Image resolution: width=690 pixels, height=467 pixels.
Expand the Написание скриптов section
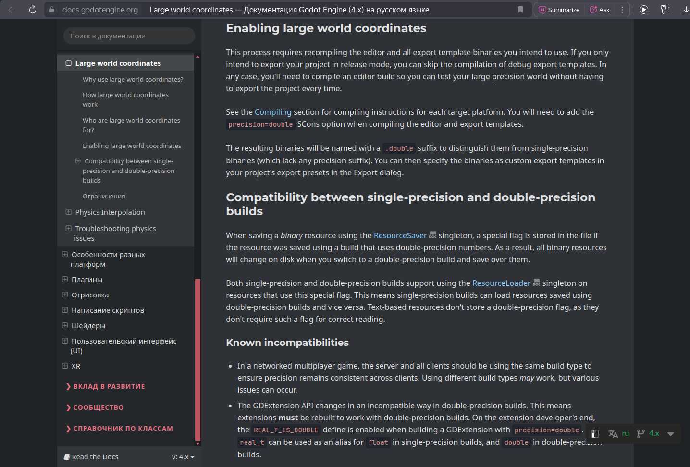click(65, 310)
